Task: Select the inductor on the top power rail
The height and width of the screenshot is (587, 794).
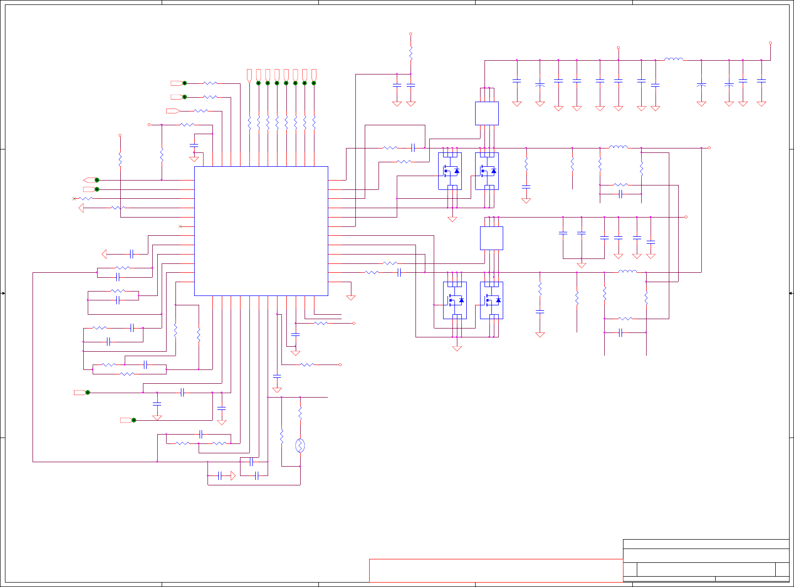Action: pyautogui.click(x=673, y=59)
